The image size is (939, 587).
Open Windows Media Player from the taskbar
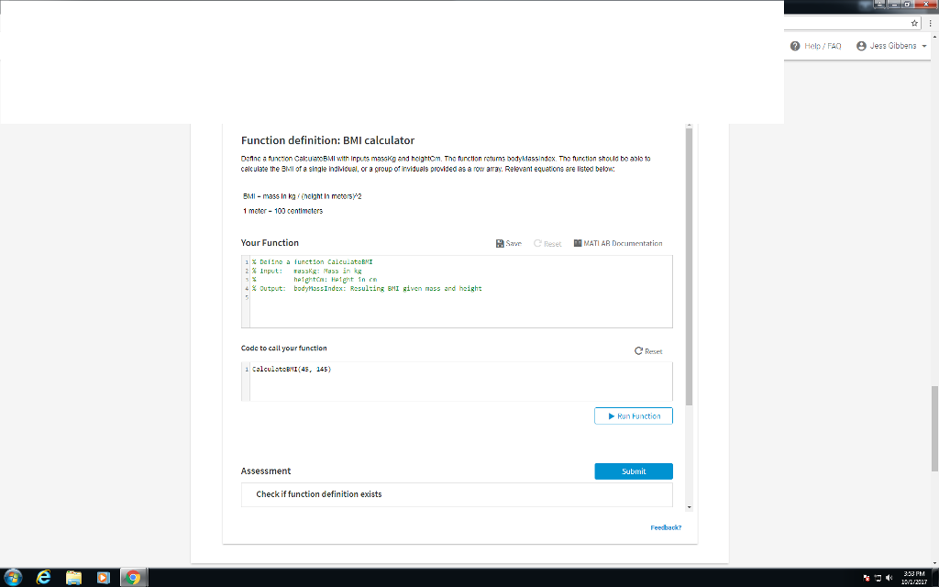(x=103, y=578)
